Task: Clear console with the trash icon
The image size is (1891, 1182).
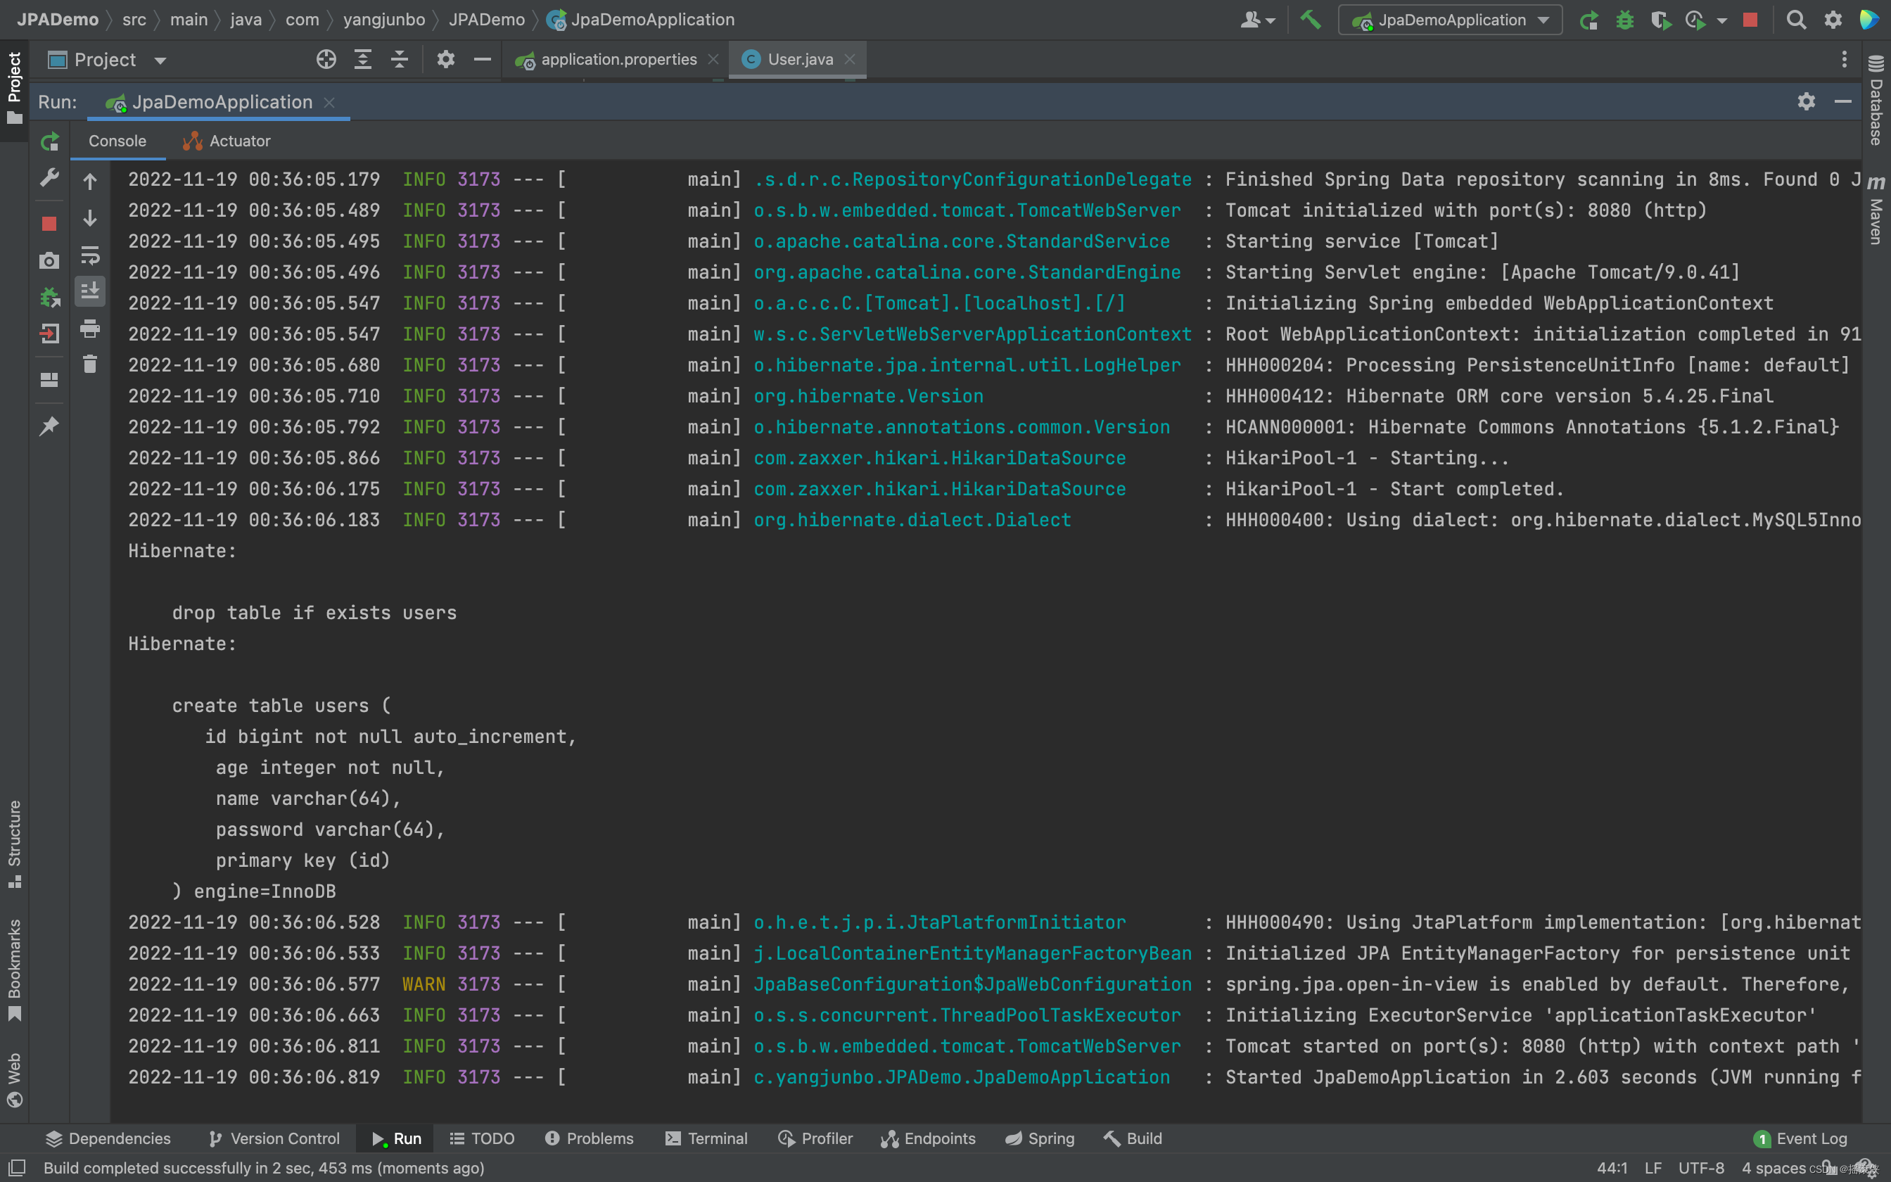Action: click(x=90, y=364)
